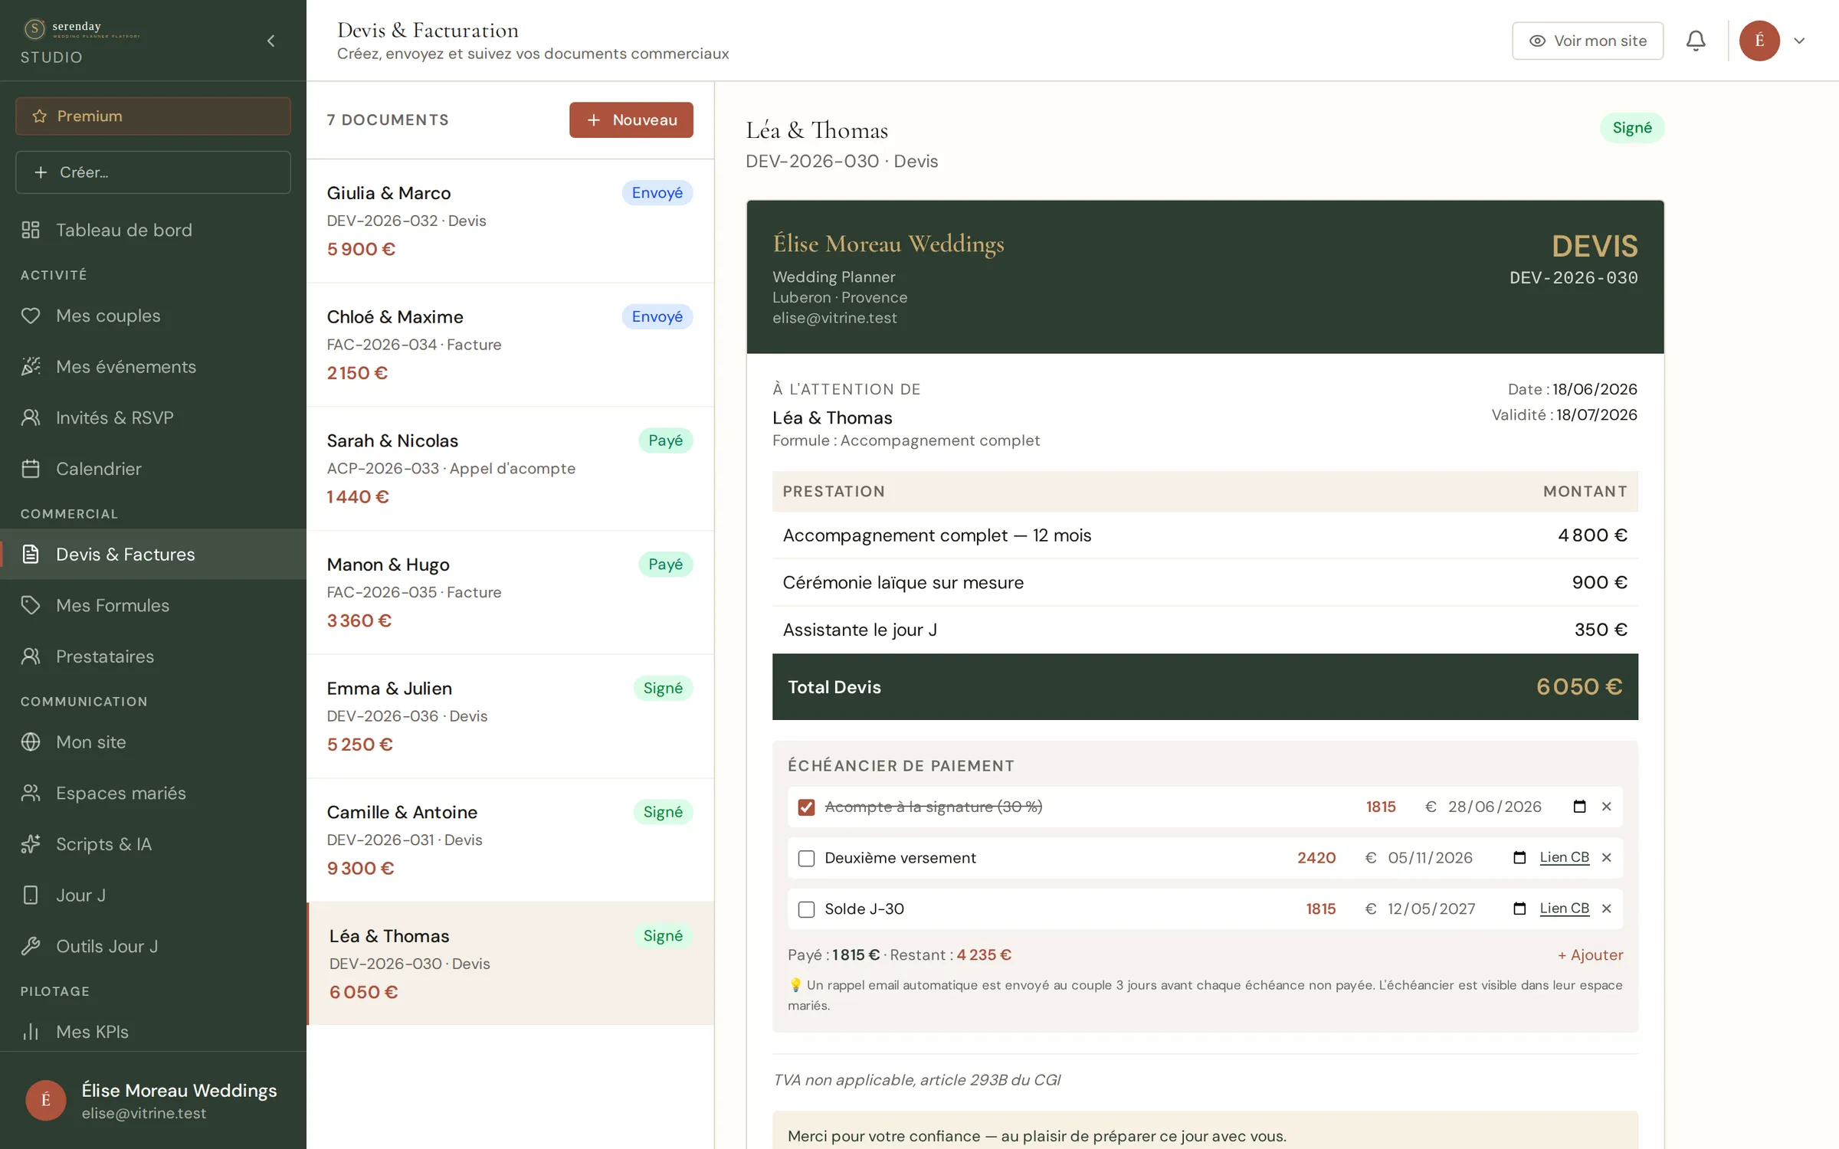The image size is (1839, 1149).
Task: Select the Sarah & Nicolas document
Action: (510, 469)
